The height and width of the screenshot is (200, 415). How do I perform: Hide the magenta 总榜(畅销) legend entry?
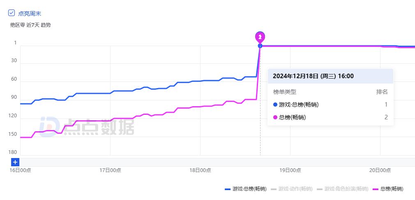click(387, 189)
